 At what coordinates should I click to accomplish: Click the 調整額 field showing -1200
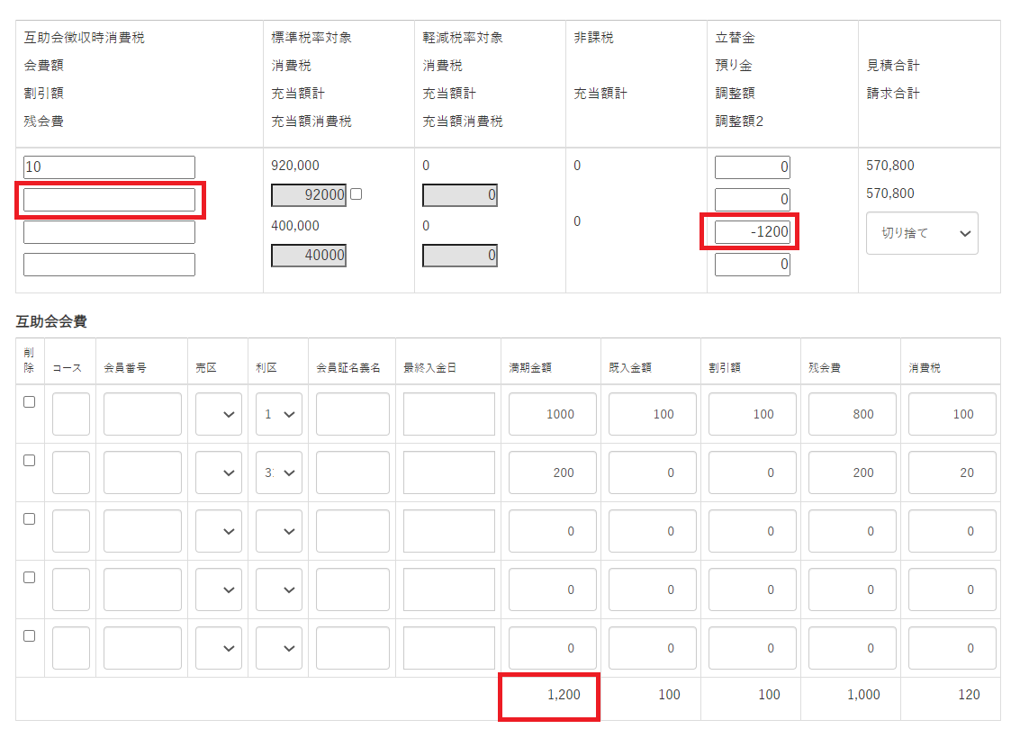pos(752,232)
